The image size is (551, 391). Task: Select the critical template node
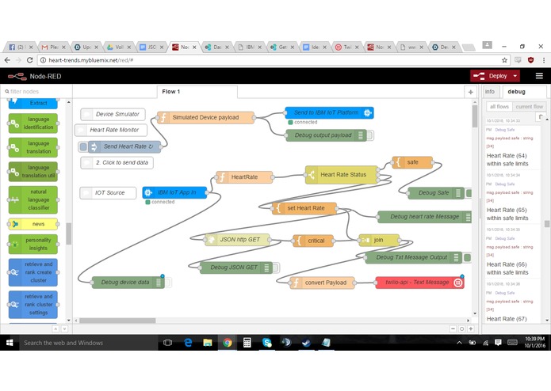(312, 241)
